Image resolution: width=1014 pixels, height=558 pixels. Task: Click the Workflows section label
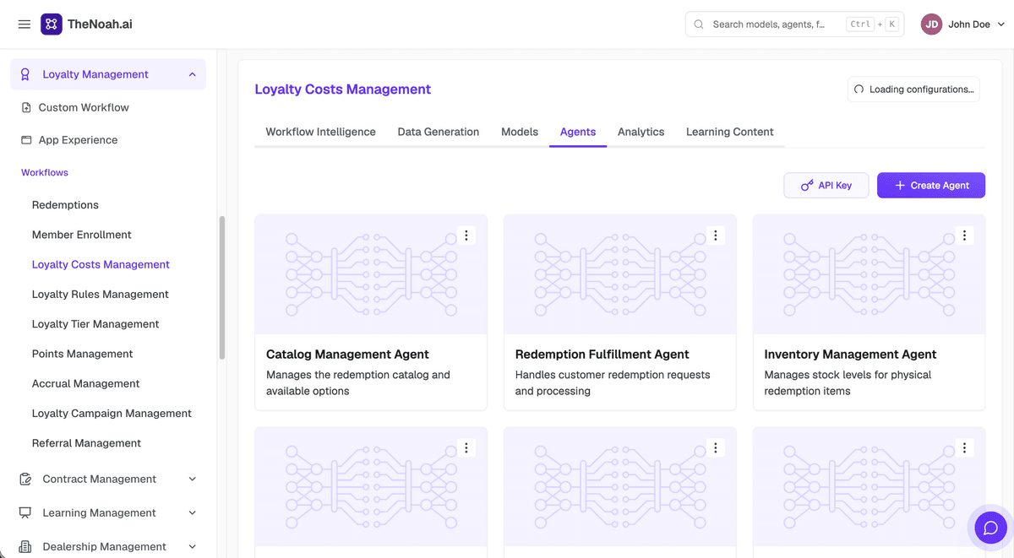click(45, 172)
